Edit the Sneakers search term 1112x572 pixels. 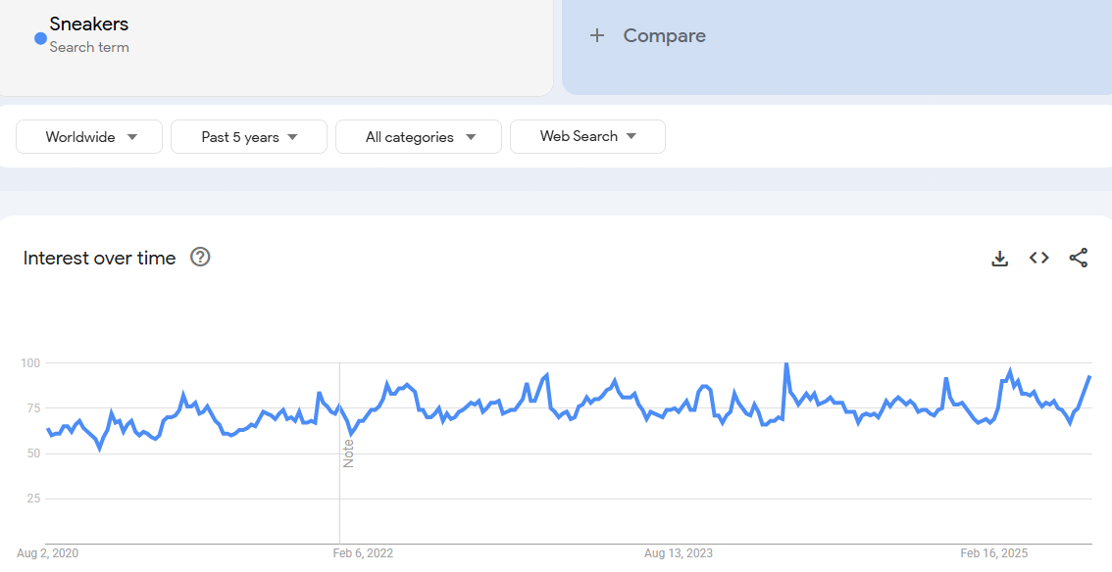coord(89,24)
